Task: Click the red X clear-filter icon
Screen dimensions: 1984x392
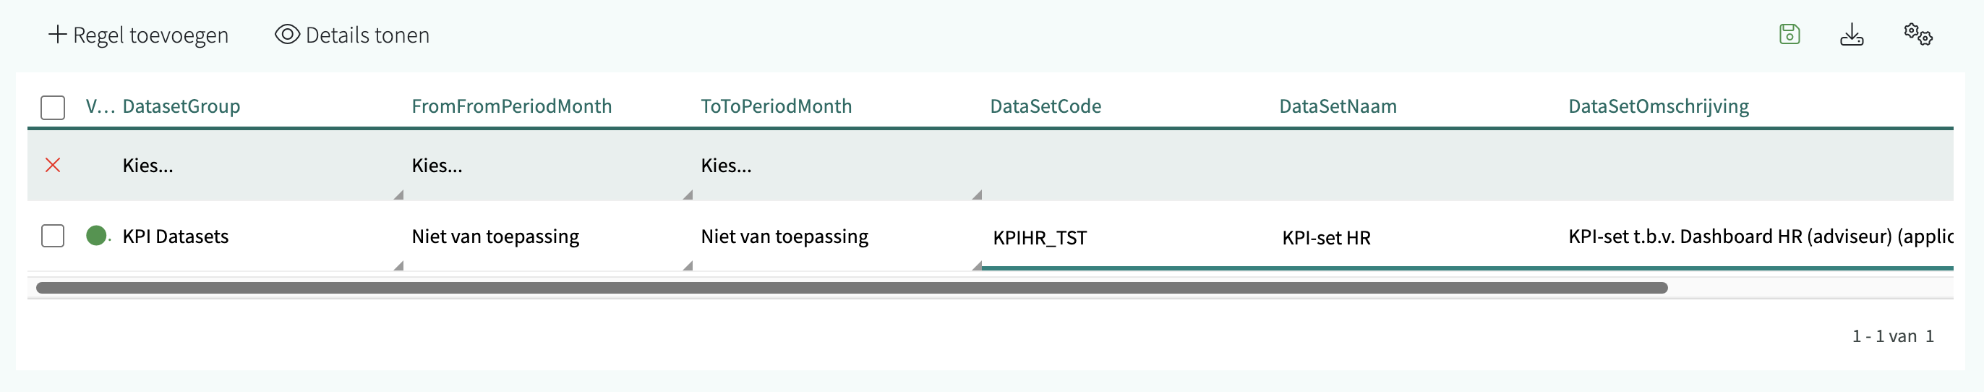Action: pos(52,165)
